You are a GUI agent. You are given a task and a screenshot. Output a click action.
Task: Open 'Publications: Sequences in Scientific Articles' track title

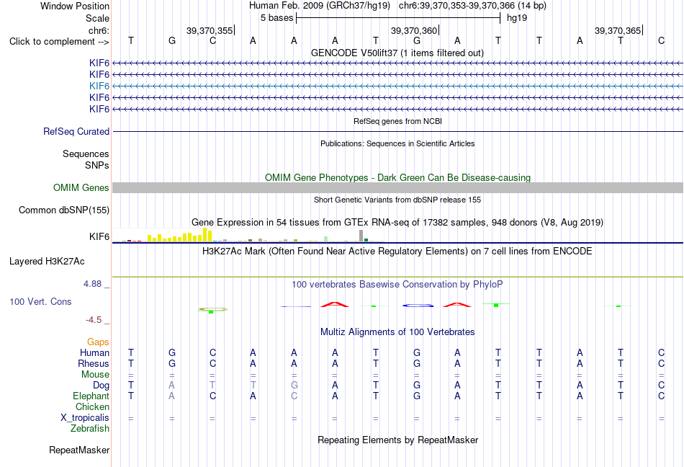click(397, 143)
